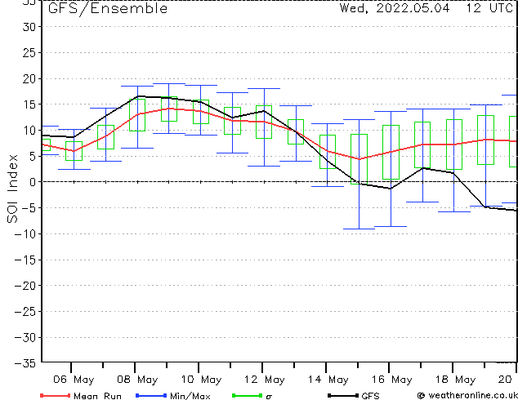The width and height of the screenshot is (518, 400).
Task: Click the black GFS legend line
Action: (x=343, y=395)
